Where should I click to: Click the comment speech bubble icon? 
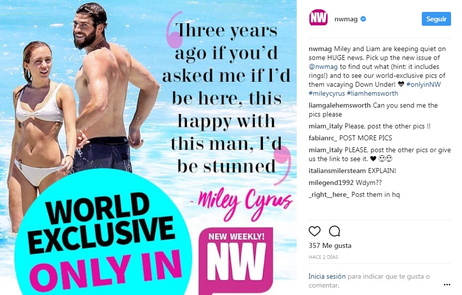[334, 231]
